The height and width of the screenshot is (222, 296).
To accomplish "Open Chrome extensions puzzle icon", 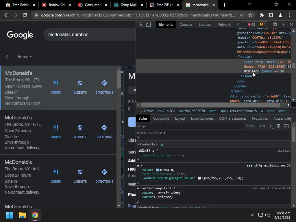I will (262, 15).
